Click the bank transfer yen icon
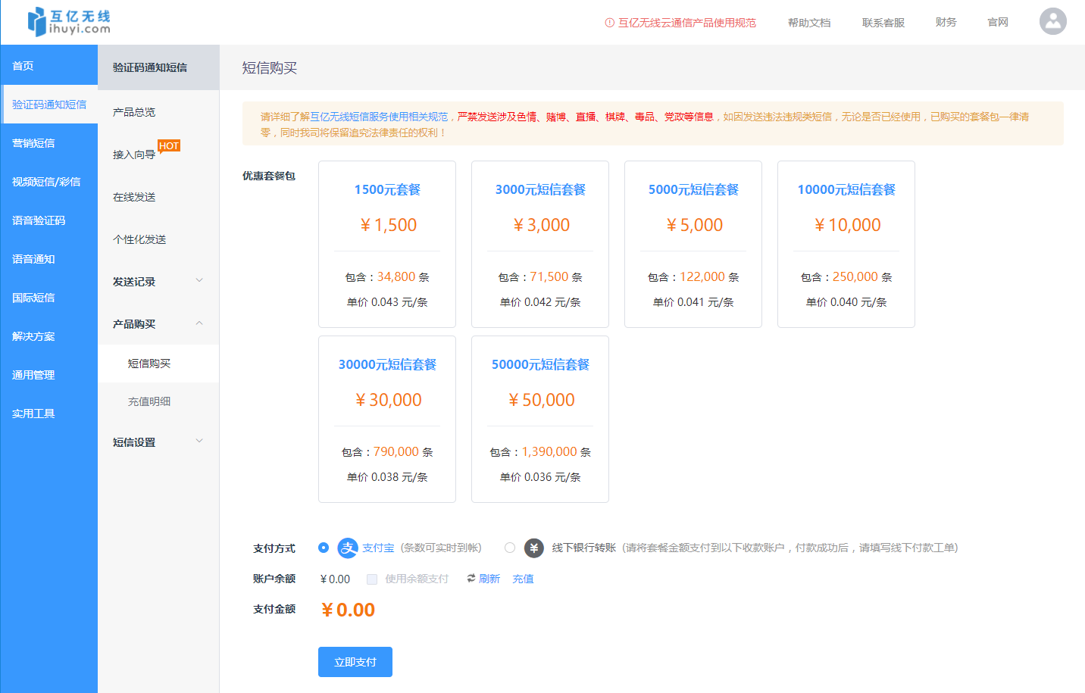 534,548
